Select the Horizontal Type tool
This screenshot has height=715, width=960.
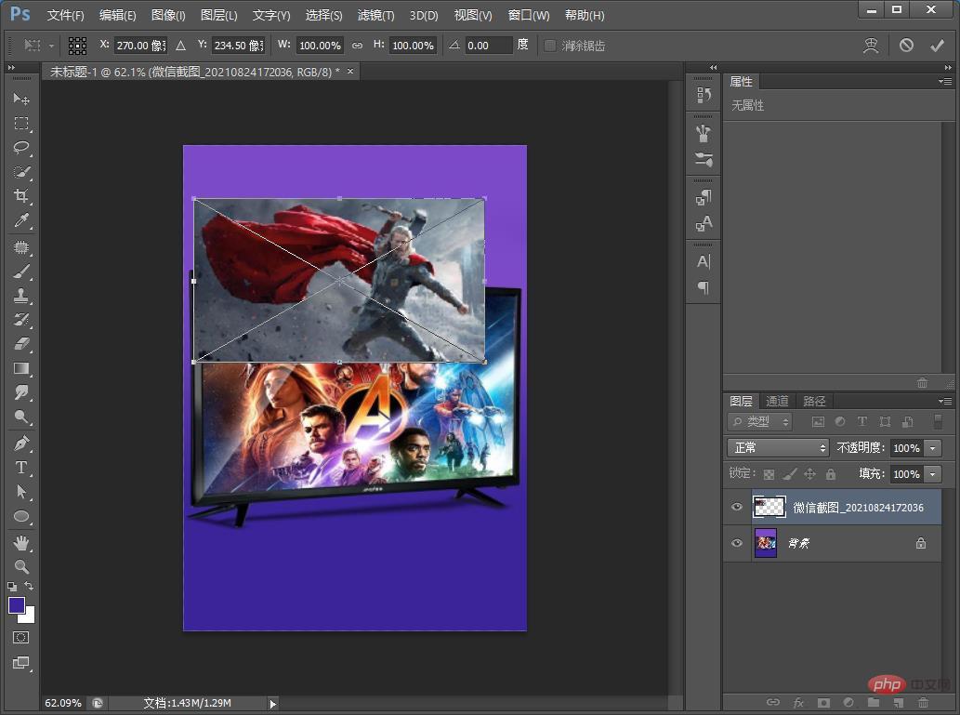click(x=20, y=468)
